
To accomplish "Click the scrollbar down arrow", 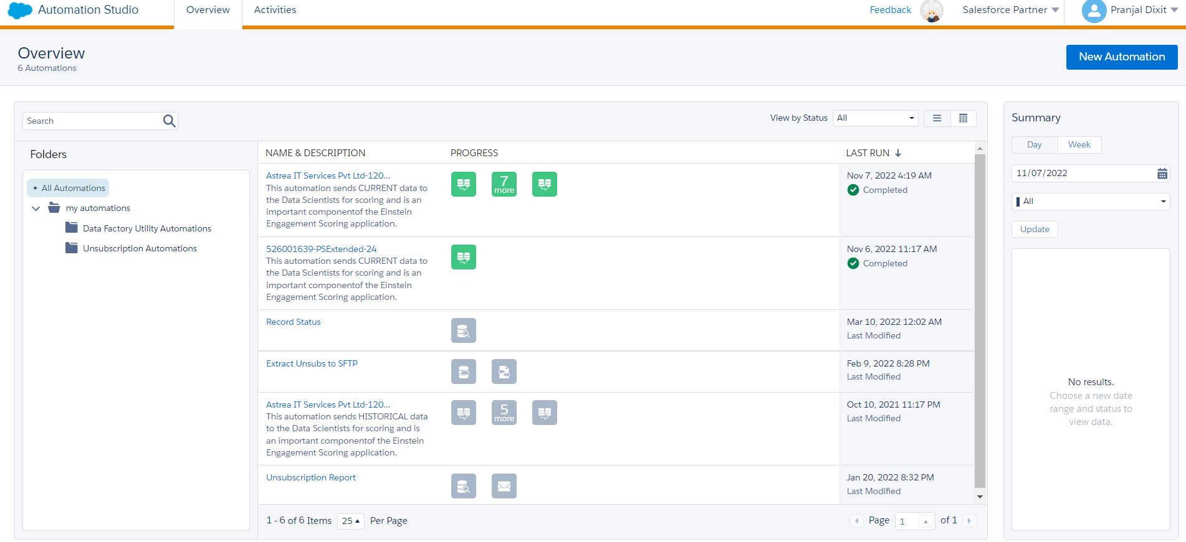I will coord(980,497).
